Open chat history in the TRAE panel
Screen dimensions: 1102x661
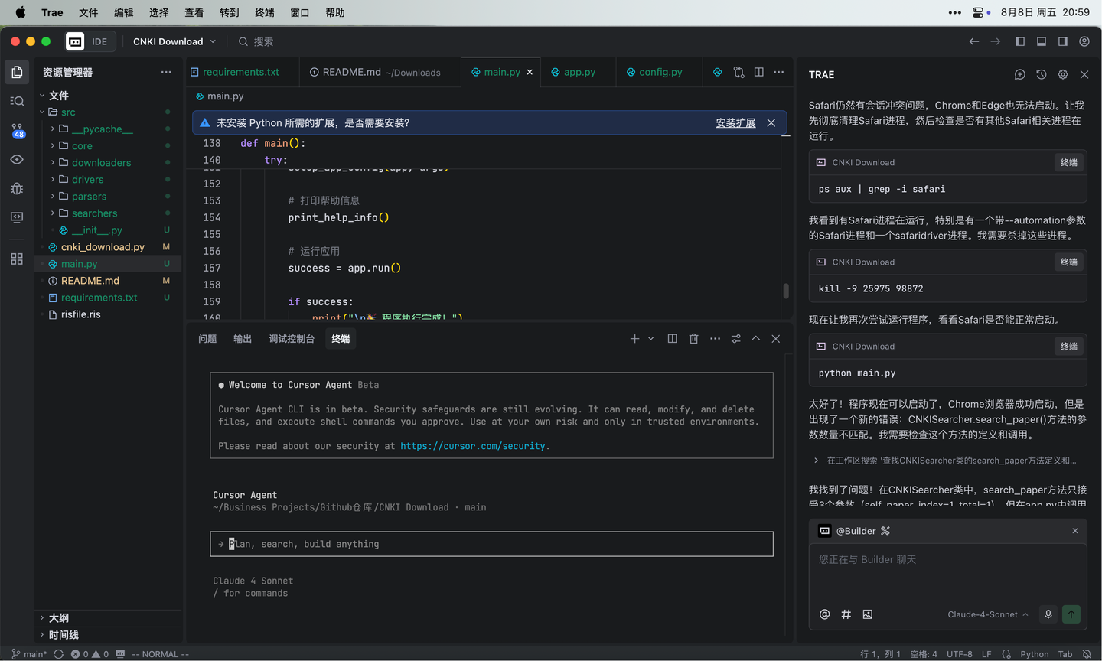click(1041, 74)
